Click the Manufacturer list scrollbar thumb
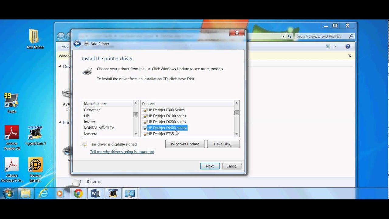 tap(136, 115)
